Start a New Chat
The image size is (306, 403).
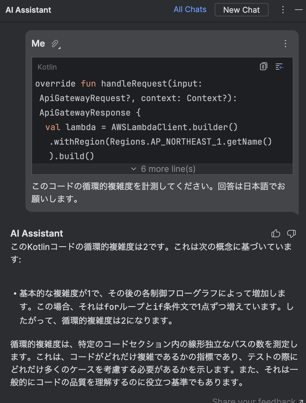[241, 10]
